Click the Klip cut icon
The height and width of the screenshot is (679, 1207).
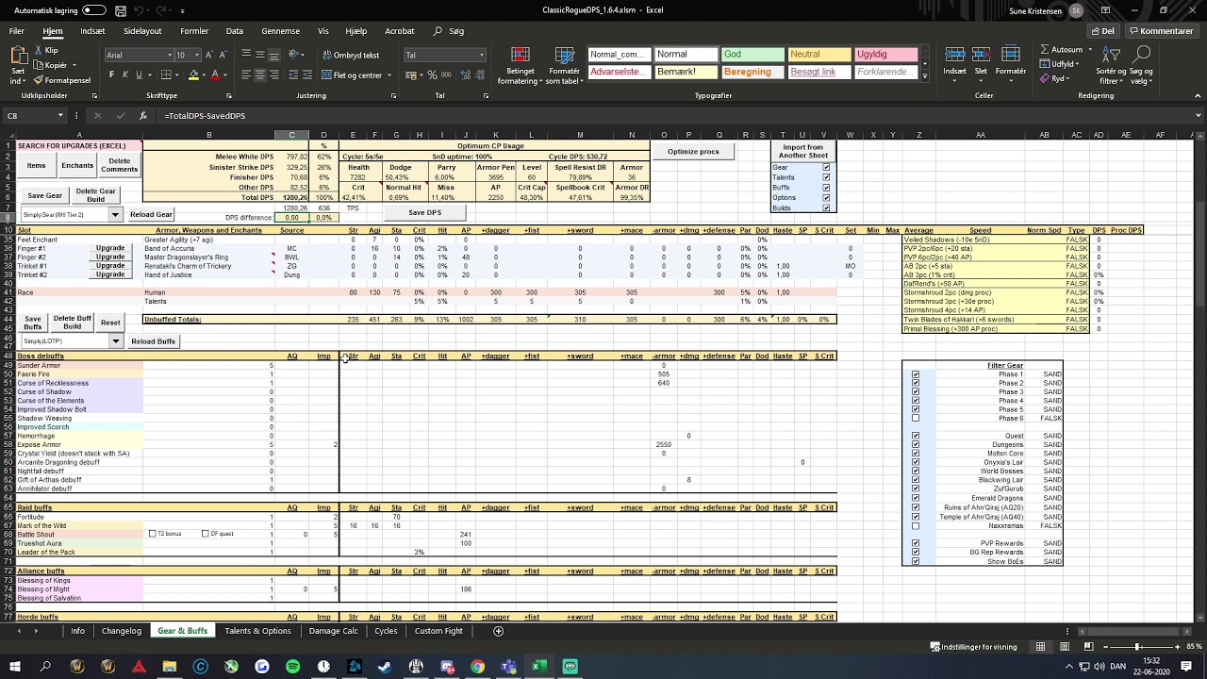coord(38,50)
